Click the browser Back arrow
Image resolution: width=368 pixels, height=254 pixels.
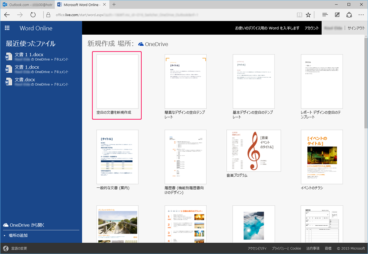(7, 15)
